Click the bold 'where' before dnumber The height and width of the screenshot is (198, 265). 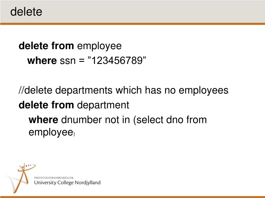43,120
